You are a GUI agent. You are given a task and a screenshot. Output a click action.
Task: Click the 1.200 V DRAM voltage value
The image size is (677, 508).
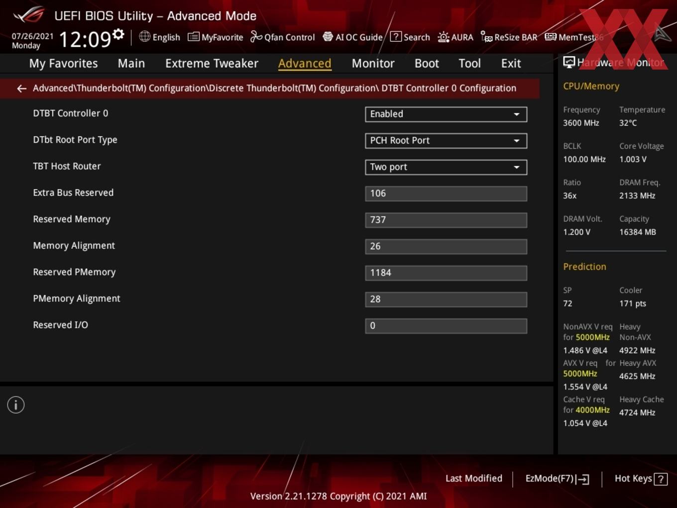[576, 232]
